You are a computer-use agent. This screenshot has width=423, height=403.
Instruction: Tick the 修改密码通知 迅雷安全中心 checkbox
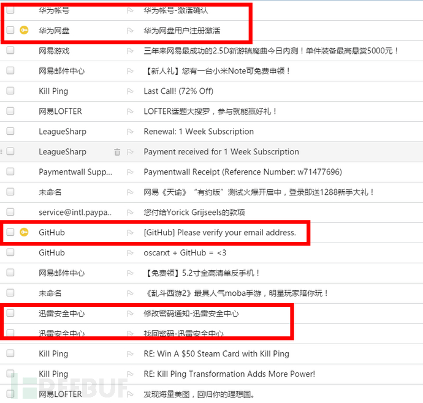point(10,313)
